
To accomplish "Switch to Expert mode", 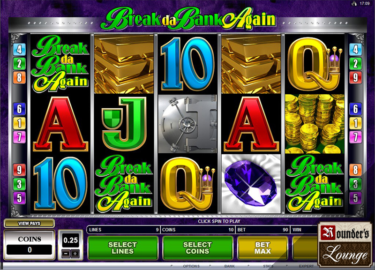I will point(306,266).
